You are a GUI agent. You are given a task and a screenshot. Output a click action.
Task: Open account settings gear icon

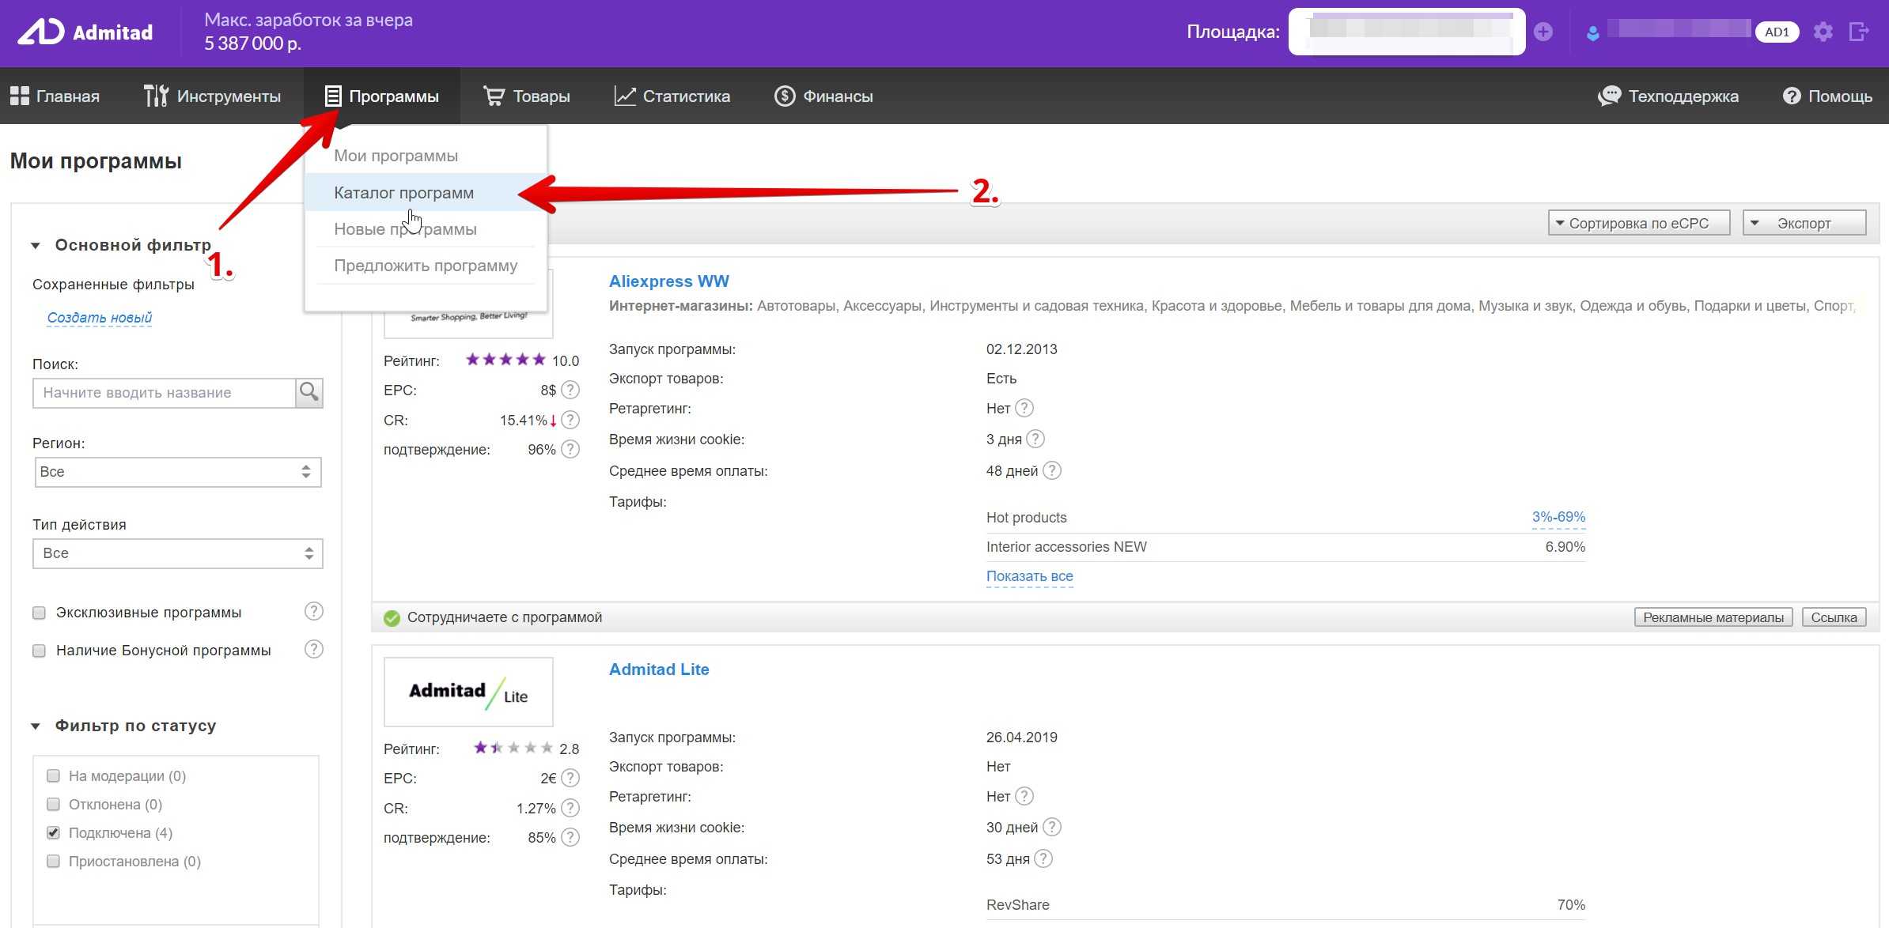(1823, 32)
